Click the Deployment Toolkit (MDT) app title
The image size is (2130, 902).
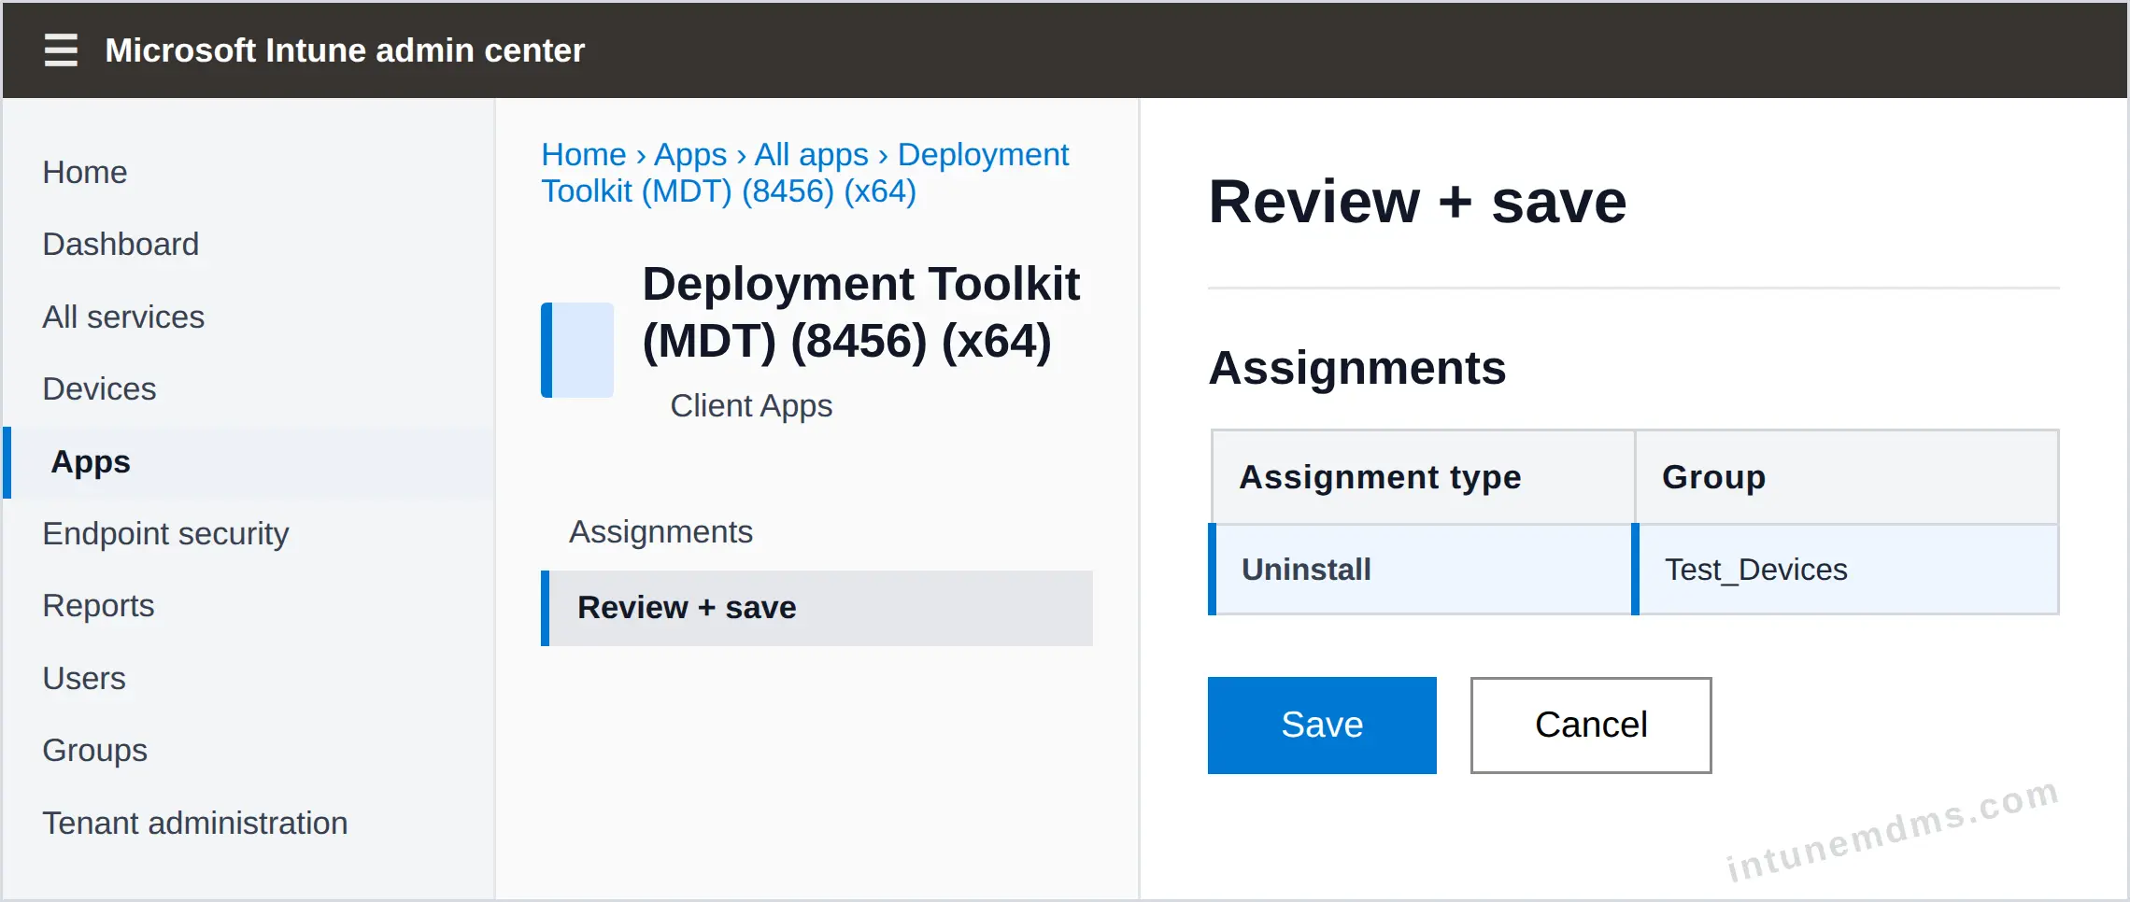click(860, 312)
